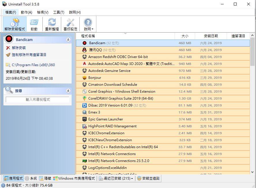This screenshot has width=256, height=188.
Task: Open the 說明 toolbar dropdown arrow
Action: pos(93,29)
